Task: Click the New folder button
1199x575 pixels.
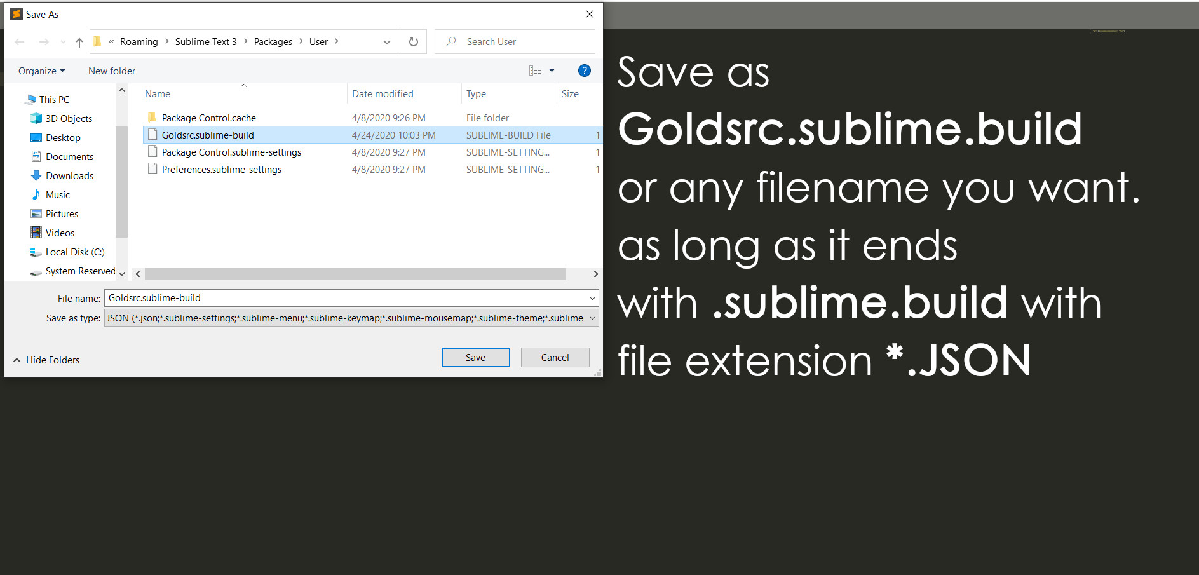Action: coord(111,71)
